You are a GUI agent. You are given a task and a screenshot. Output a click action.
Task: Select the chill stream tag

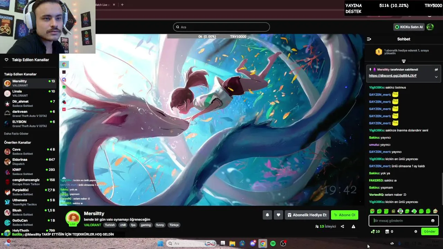click(123, 225)
